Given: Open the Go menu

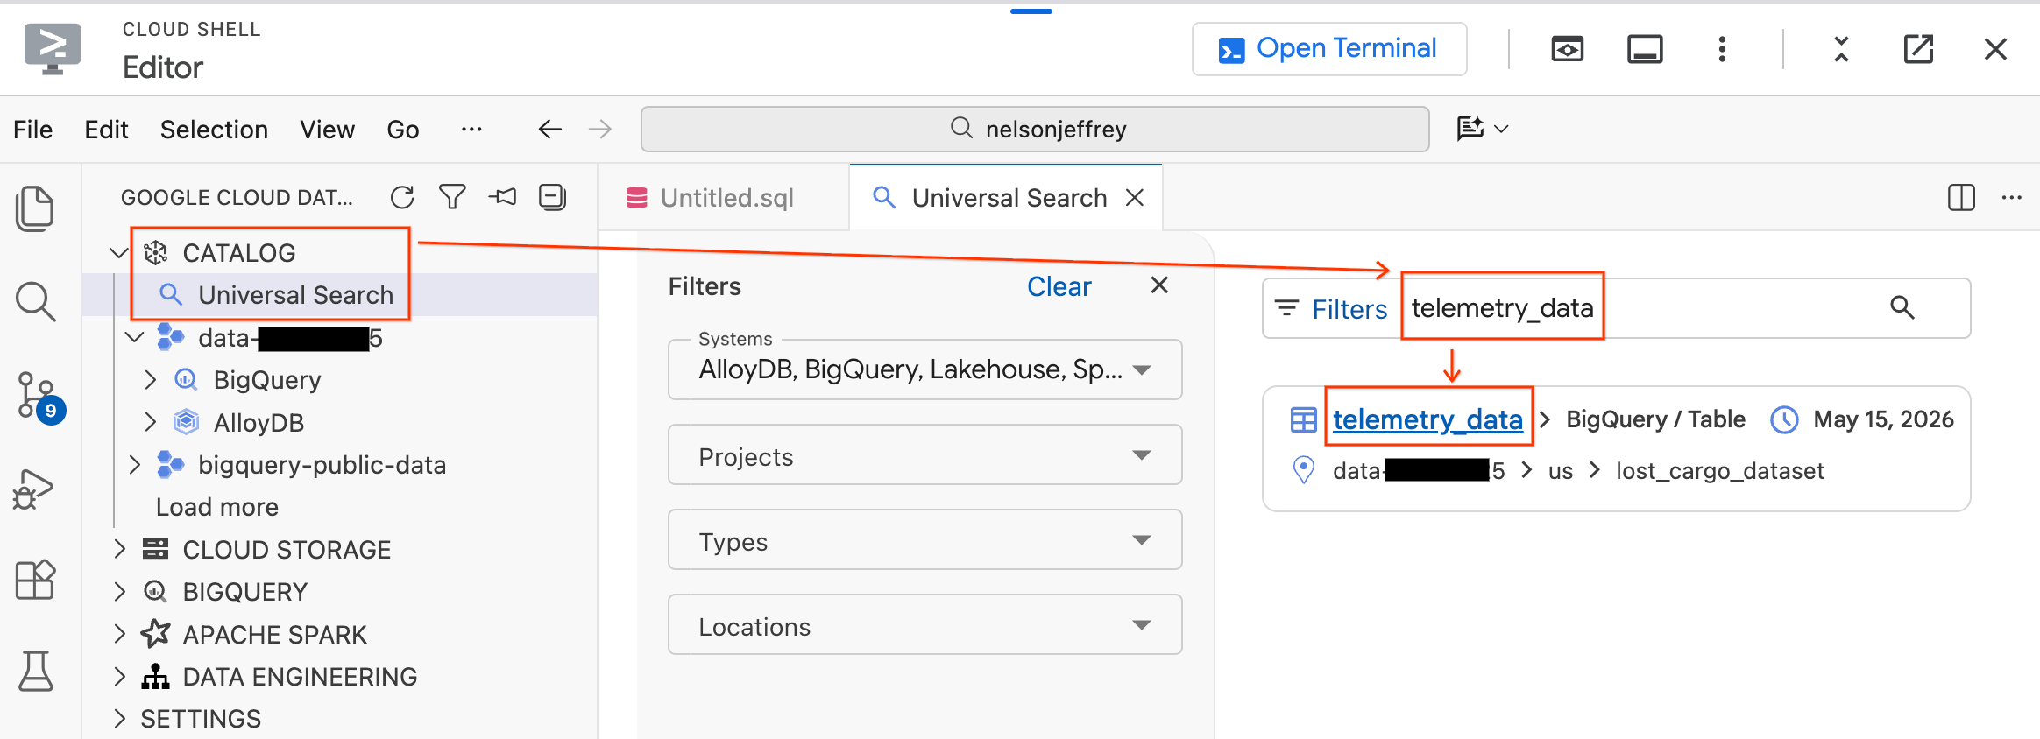Looking at the screenshot, I should [x=403, y=130].
